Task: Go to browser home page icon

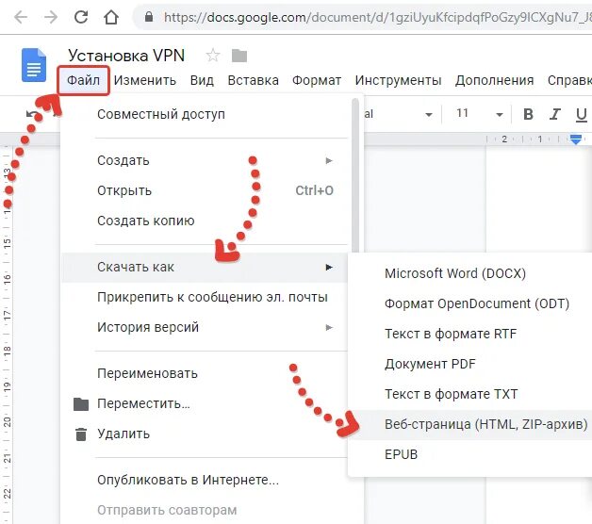Action: (111, 17)
